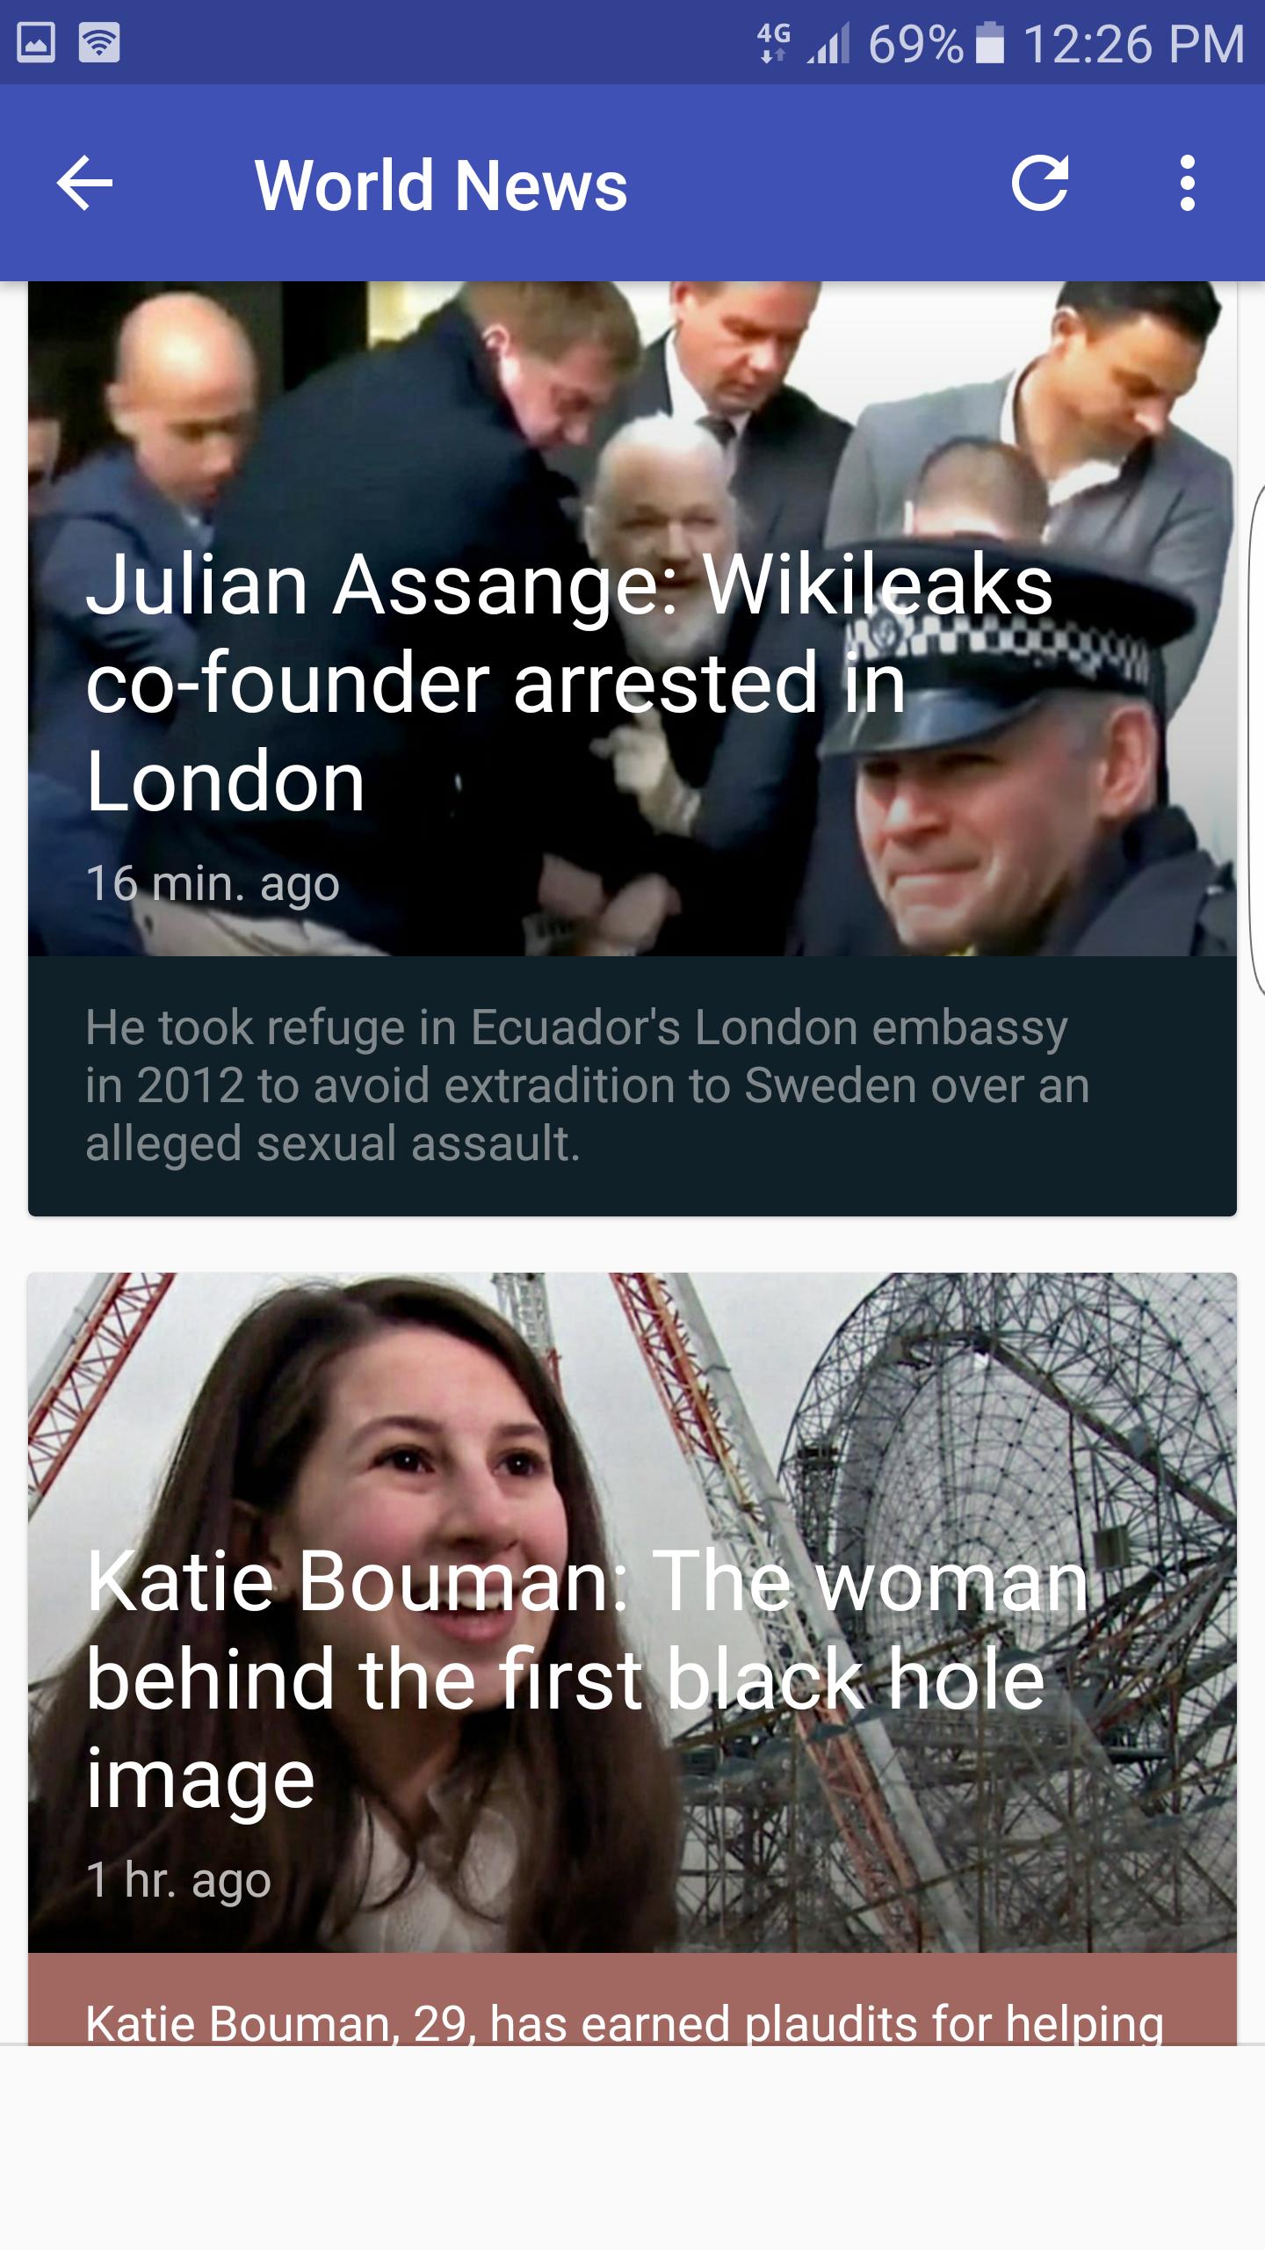Tap the Assange arrest photo thumbnail
Screen dimensions: 1265x2250
tap(632, 619)
